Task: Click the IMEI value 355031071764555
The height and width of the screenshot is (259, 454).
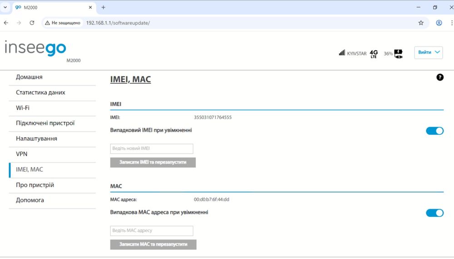Action: (212, 117)
